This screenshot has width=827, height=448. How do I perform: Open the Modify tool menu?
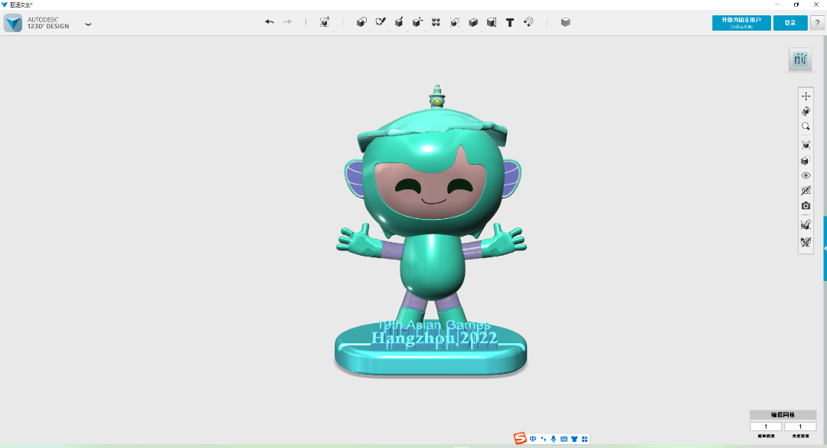417,22
